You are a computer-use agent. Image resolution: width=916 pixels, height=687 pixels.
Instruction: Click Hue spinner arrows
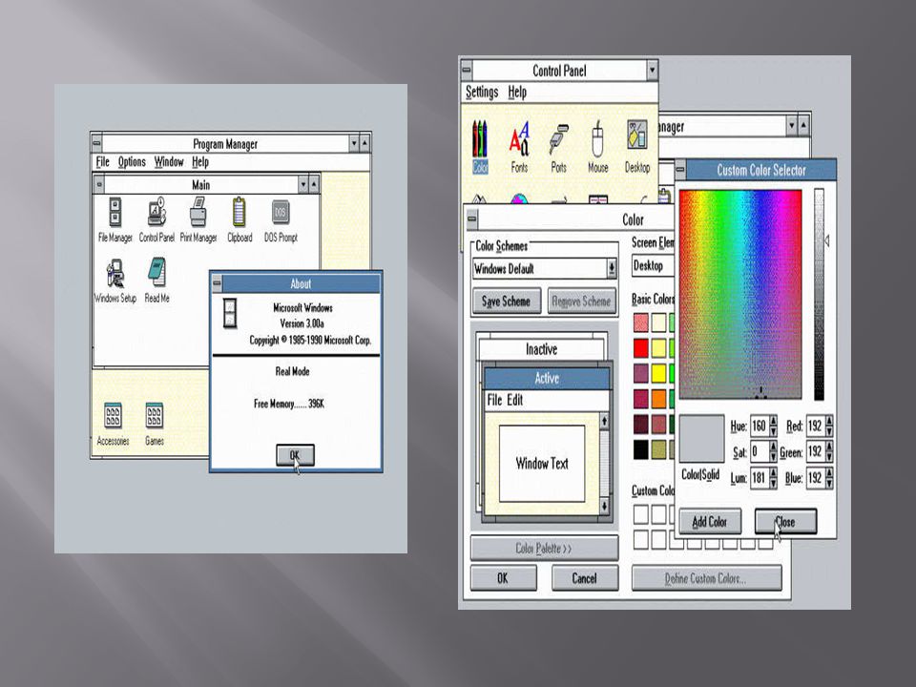(774, 426)
